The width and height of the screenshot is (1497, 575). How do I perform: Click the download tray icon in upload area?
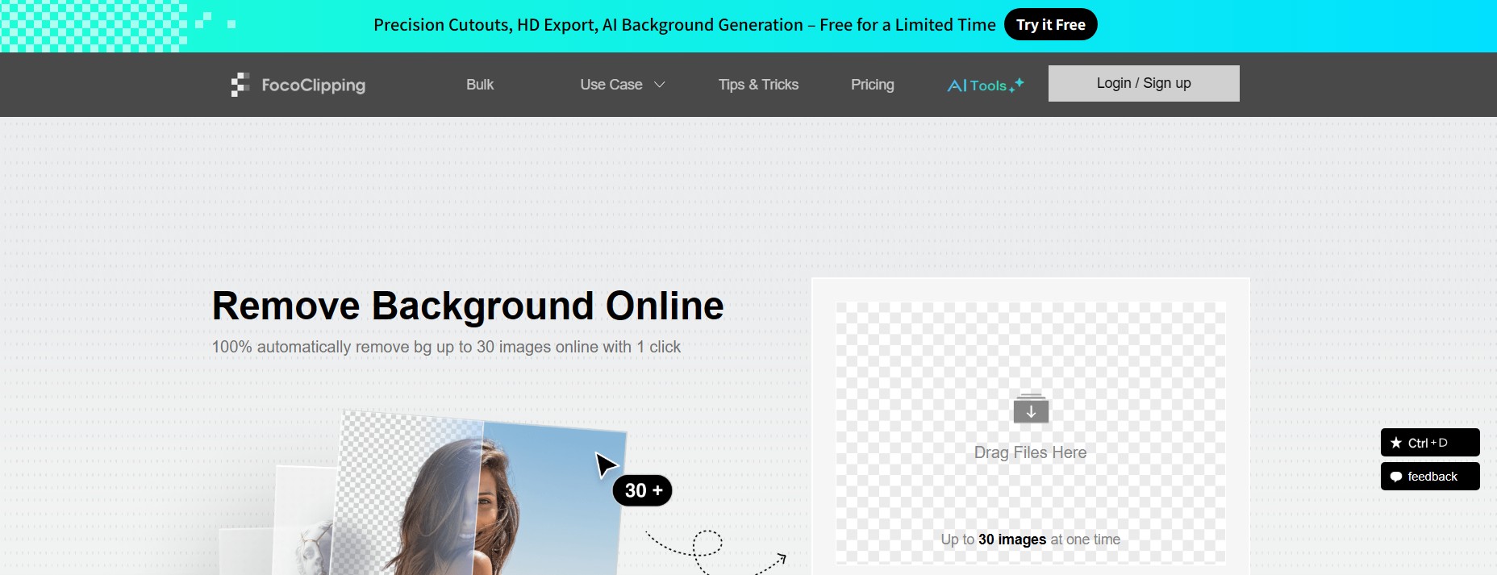1031,408
